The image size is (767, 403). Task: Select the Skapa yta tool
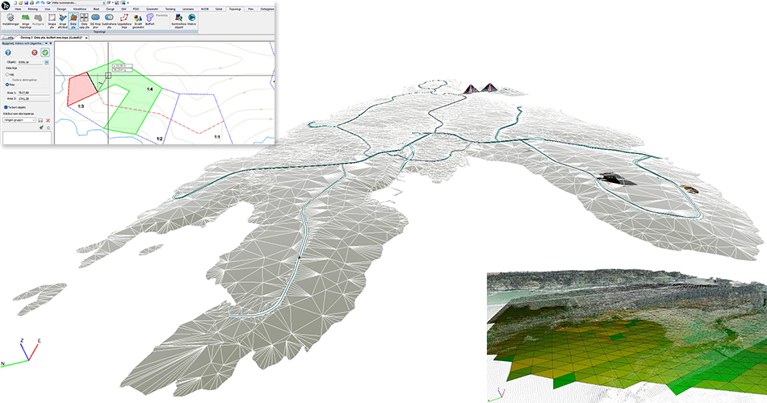[x=53, y=19]
